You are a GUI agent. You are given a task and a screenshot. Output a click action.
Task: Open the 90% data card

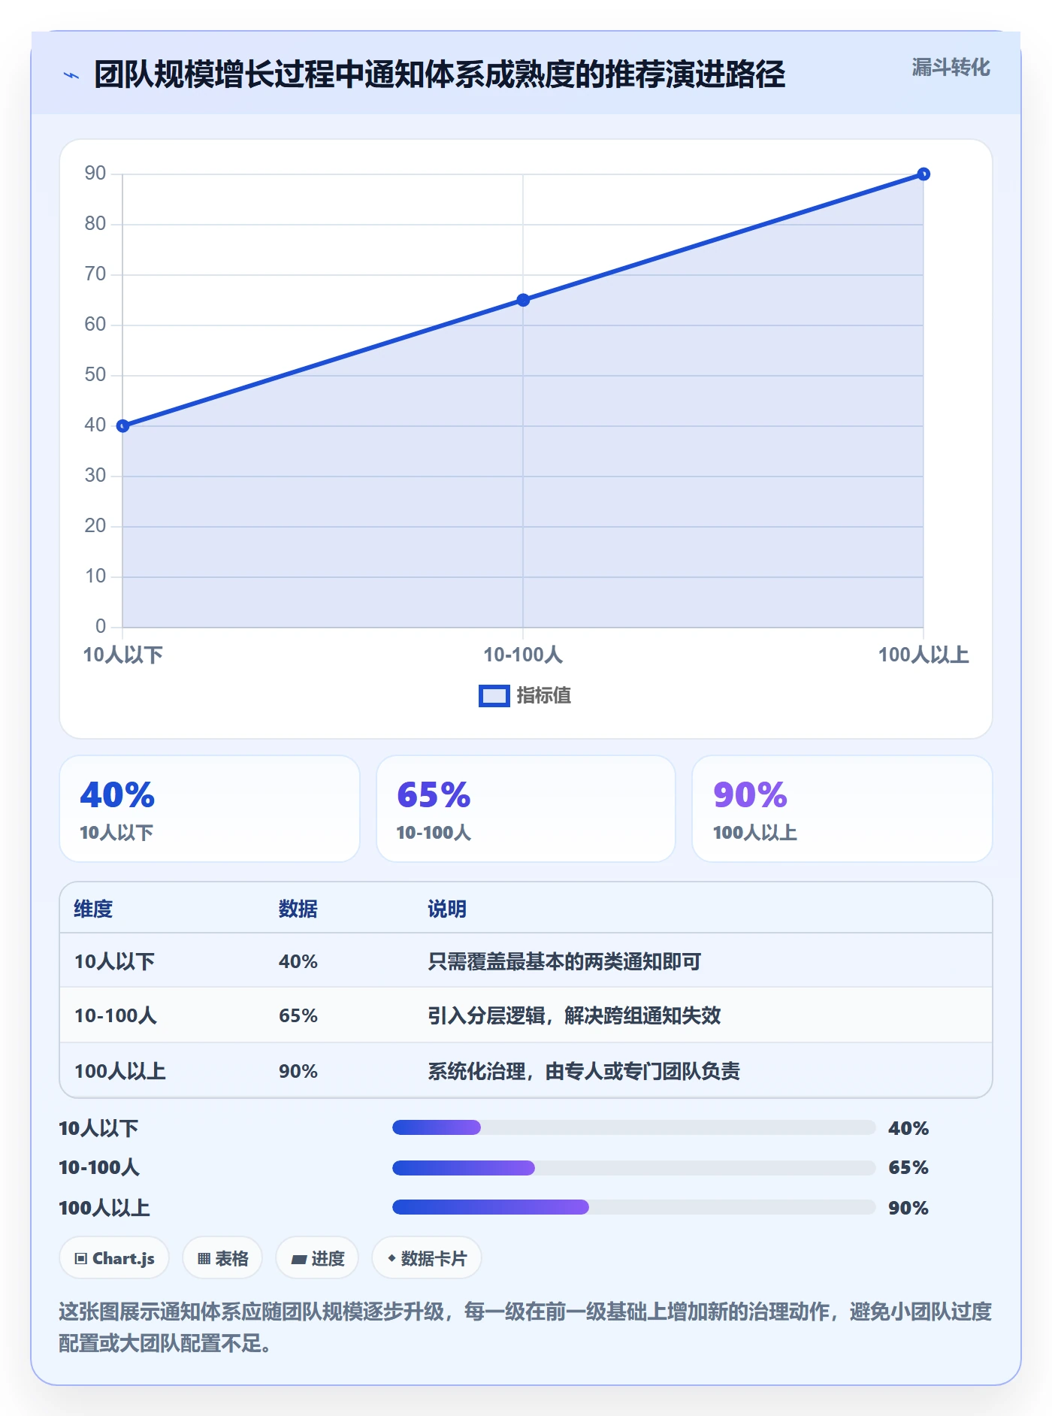[x=842, y=809]
